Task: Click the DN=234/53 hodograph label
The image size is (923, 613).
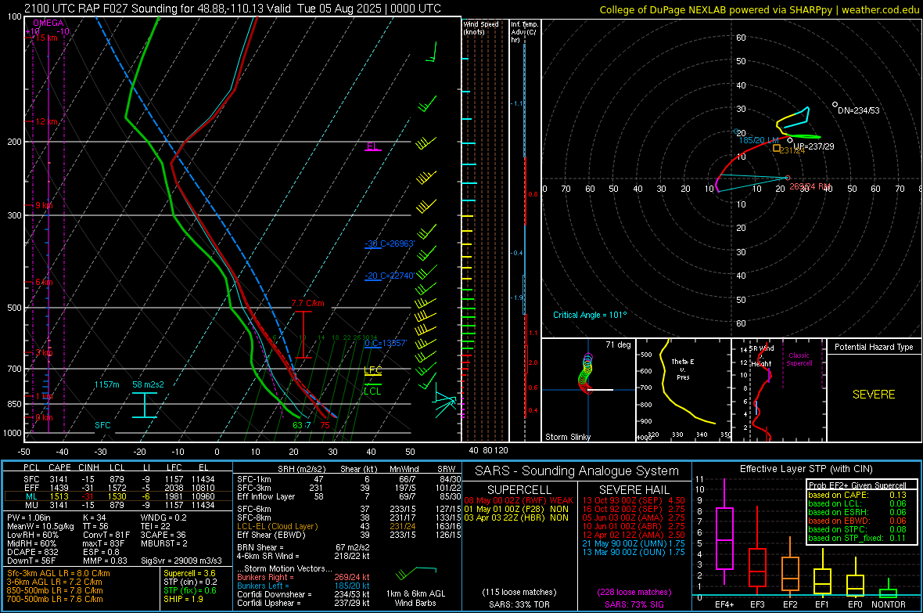Action: click(x=859, y=110)
